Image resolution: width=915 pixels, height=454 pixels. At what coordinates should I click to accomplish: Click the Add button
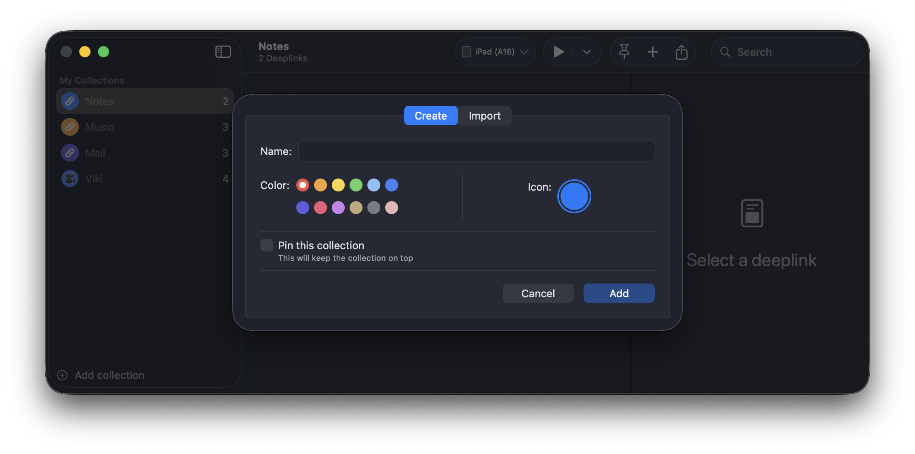tap(619, 293)
